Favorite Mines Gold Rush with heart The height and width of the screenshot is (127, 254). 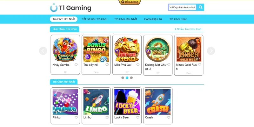(200, 65)
